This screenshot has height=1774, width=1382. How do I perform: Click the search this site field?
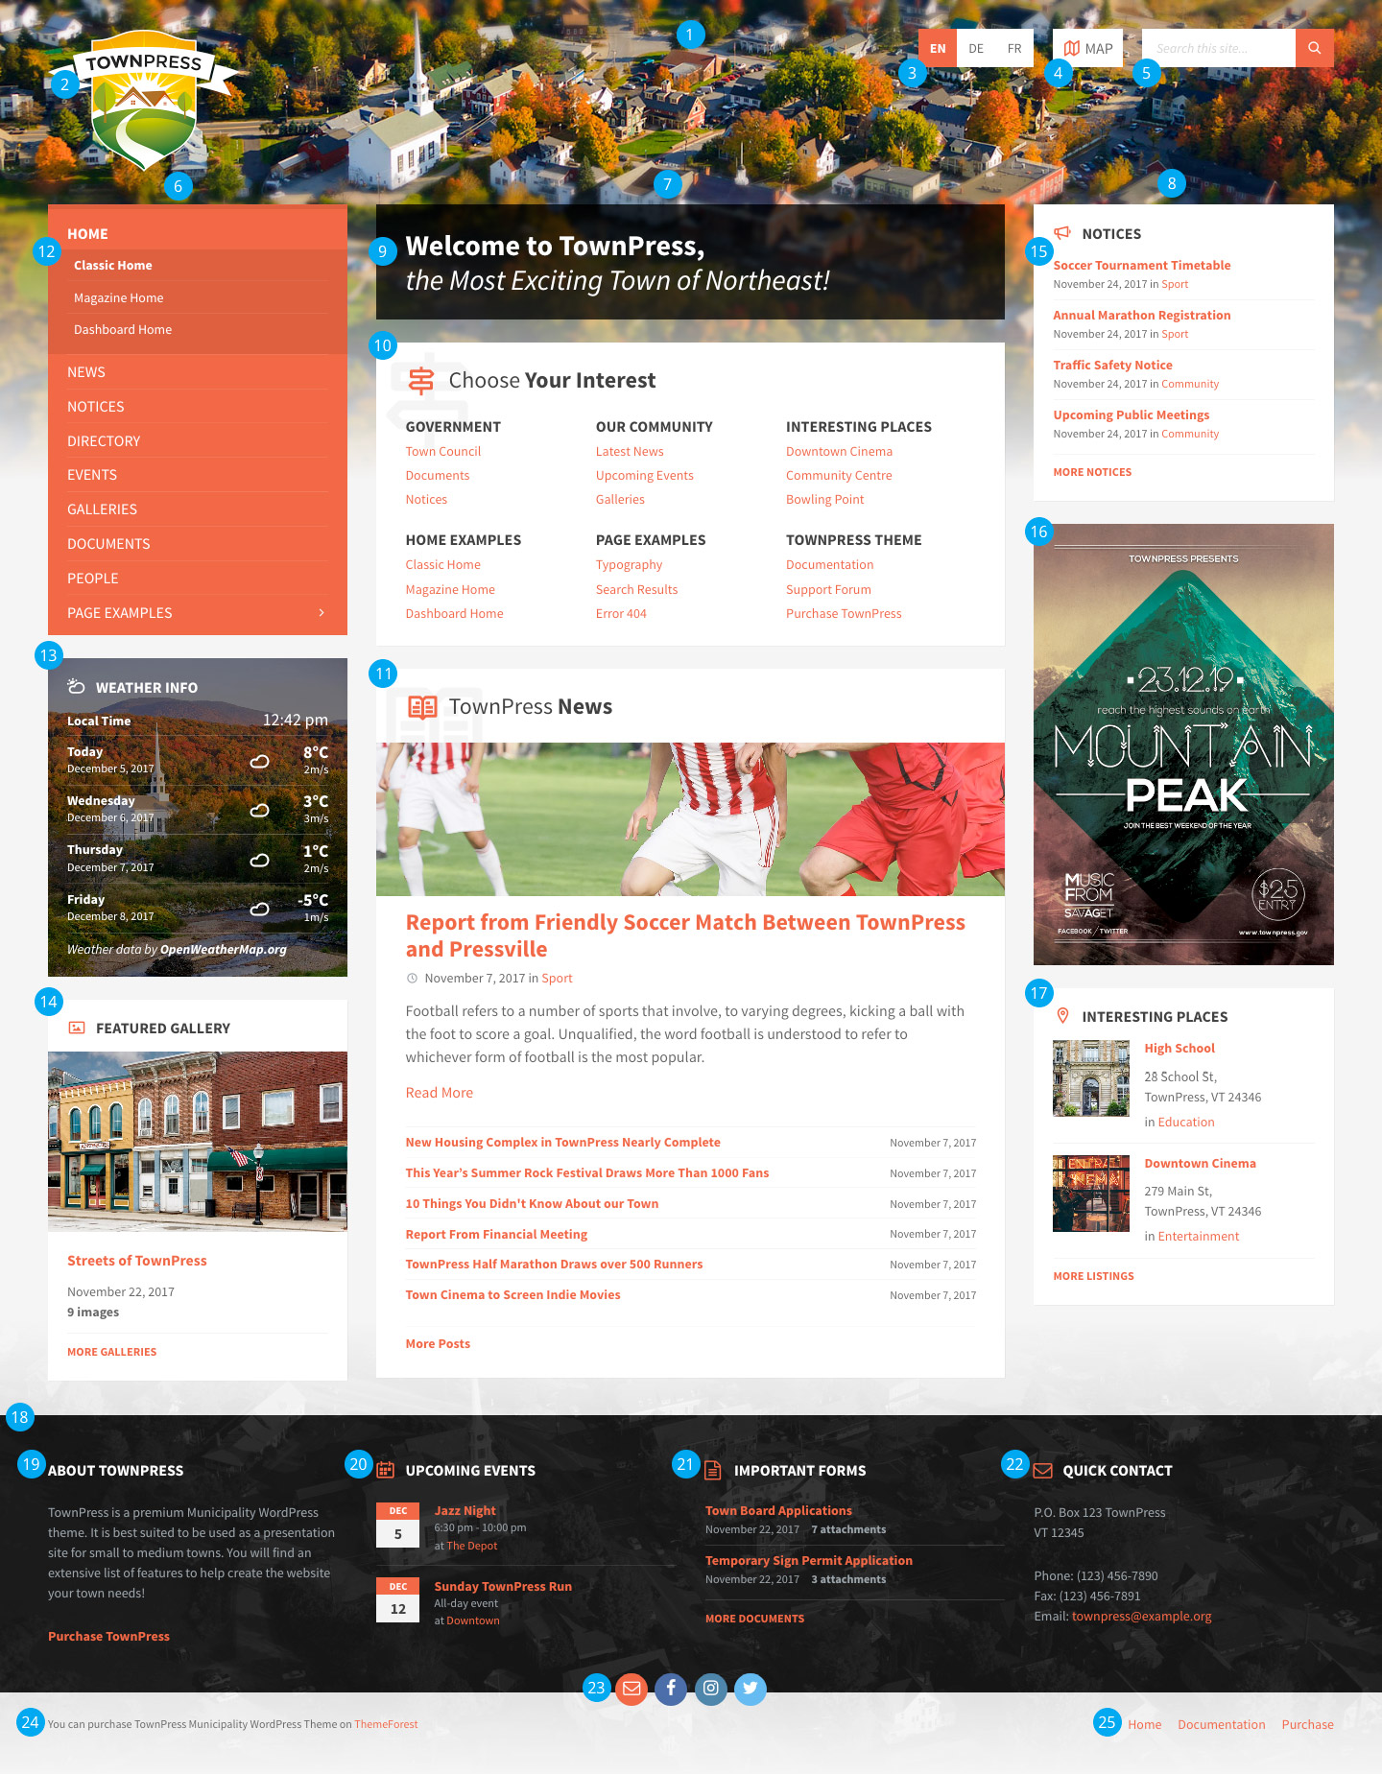coord(1218,48)
